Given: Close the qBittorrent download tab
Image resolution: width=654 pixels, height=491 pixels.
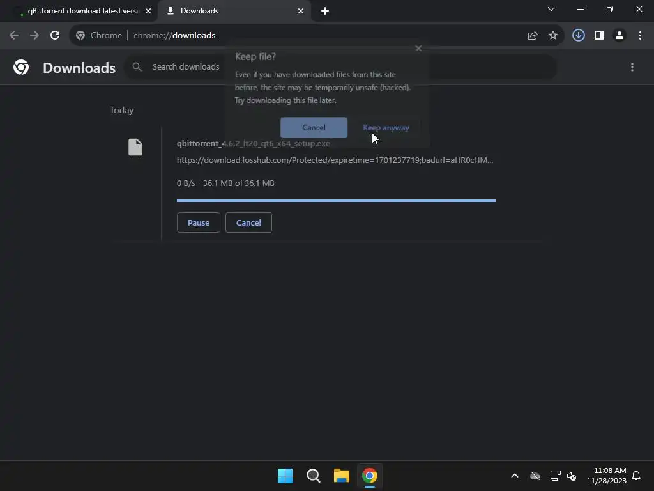Looking at the screenshot, I should 148,11.
